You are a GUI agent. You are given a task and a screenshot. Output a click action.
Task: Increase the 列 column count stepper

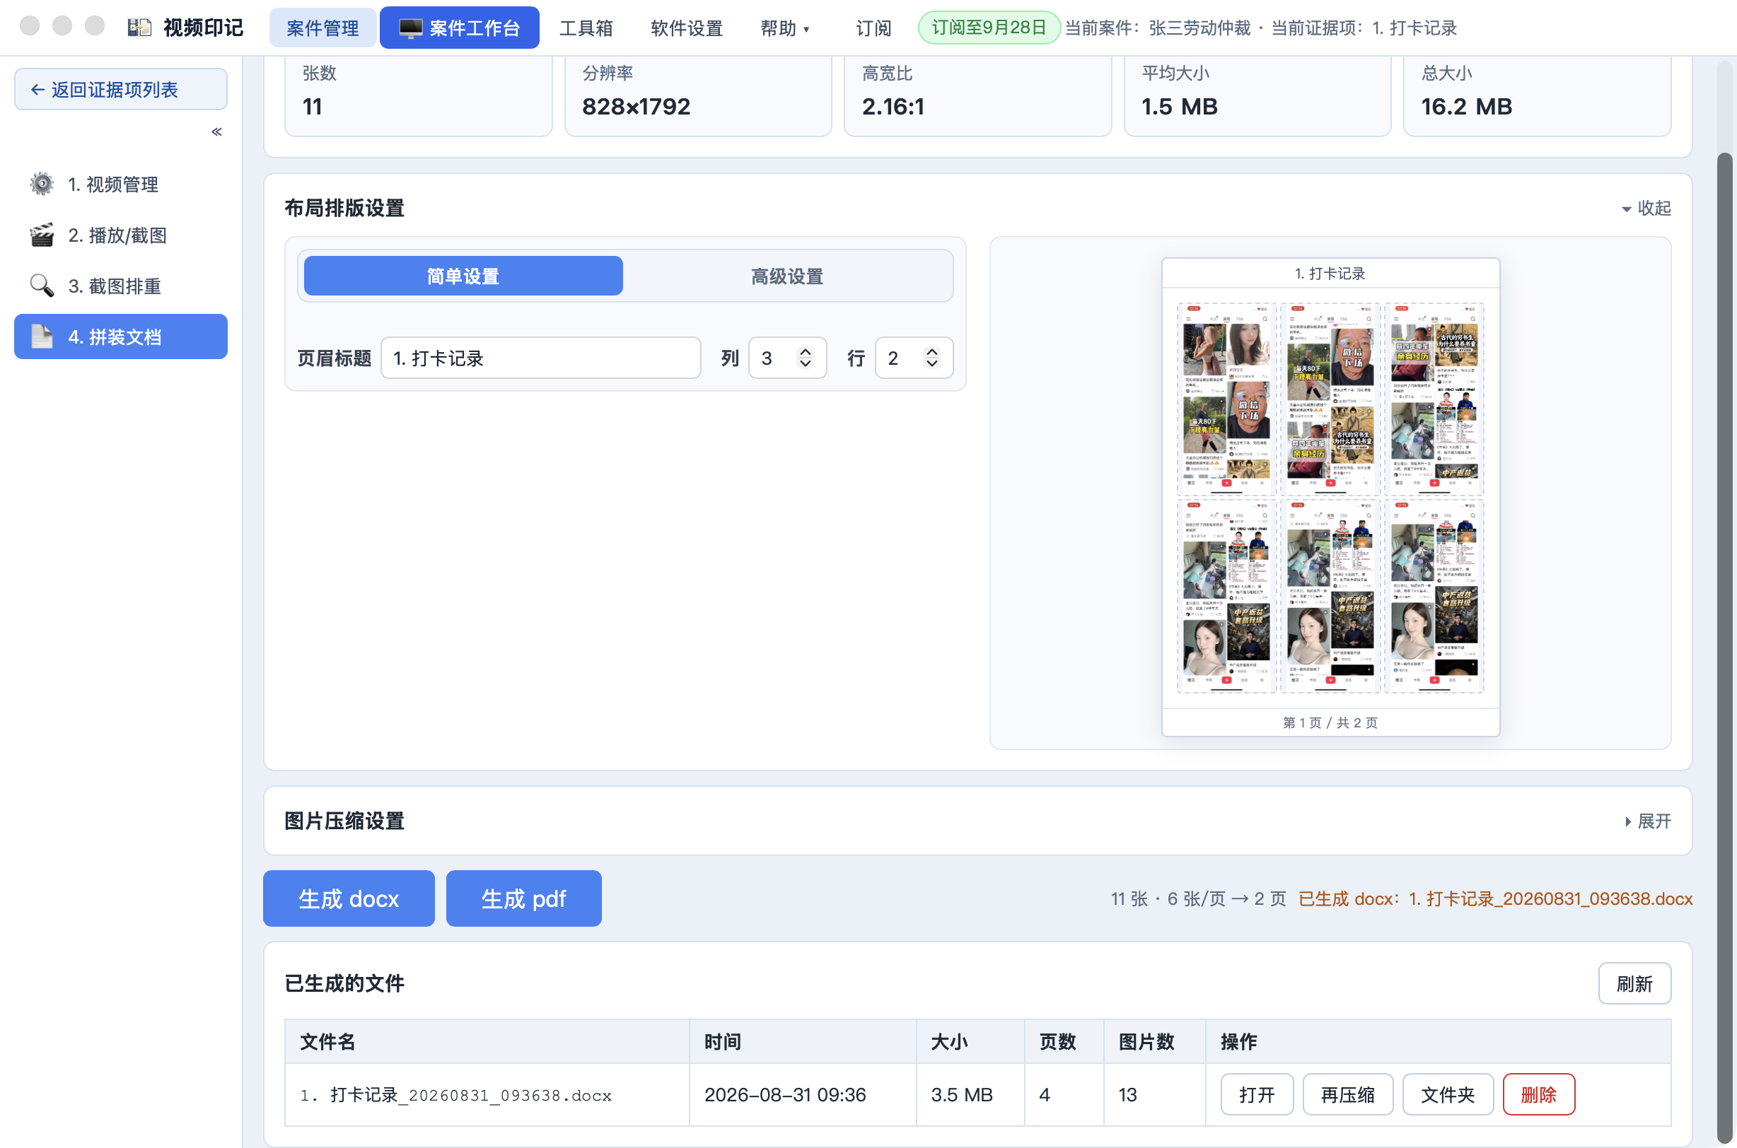pos(806,352)
